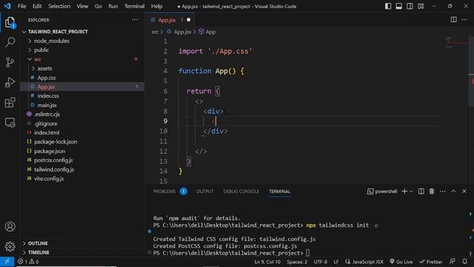
Task: Split the editor right
Action: 453,20
